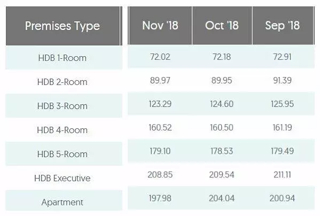320x216 pixels.
Task: Select the 72.02 cell for Nov '18
Action: tap(160, 57)
